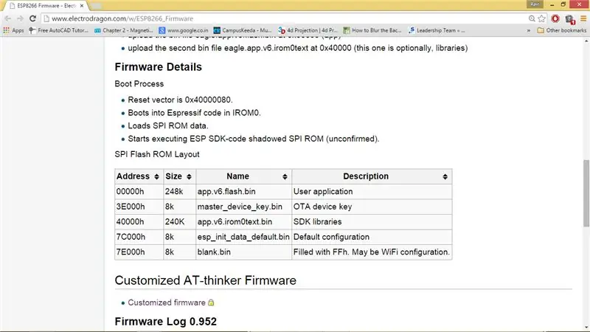Click the user profile button in title bar
Image resolution: width=590 pixels, height=332 pixels.
[535, 4]
